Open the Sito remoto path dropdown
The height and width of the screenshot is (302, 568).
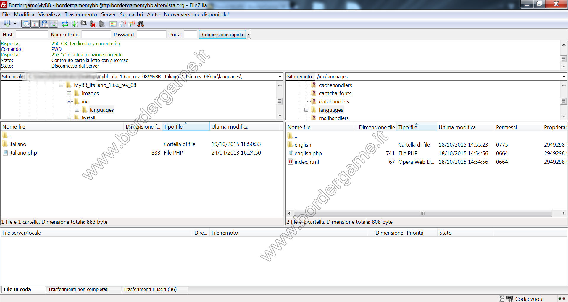tap(564, 77)
